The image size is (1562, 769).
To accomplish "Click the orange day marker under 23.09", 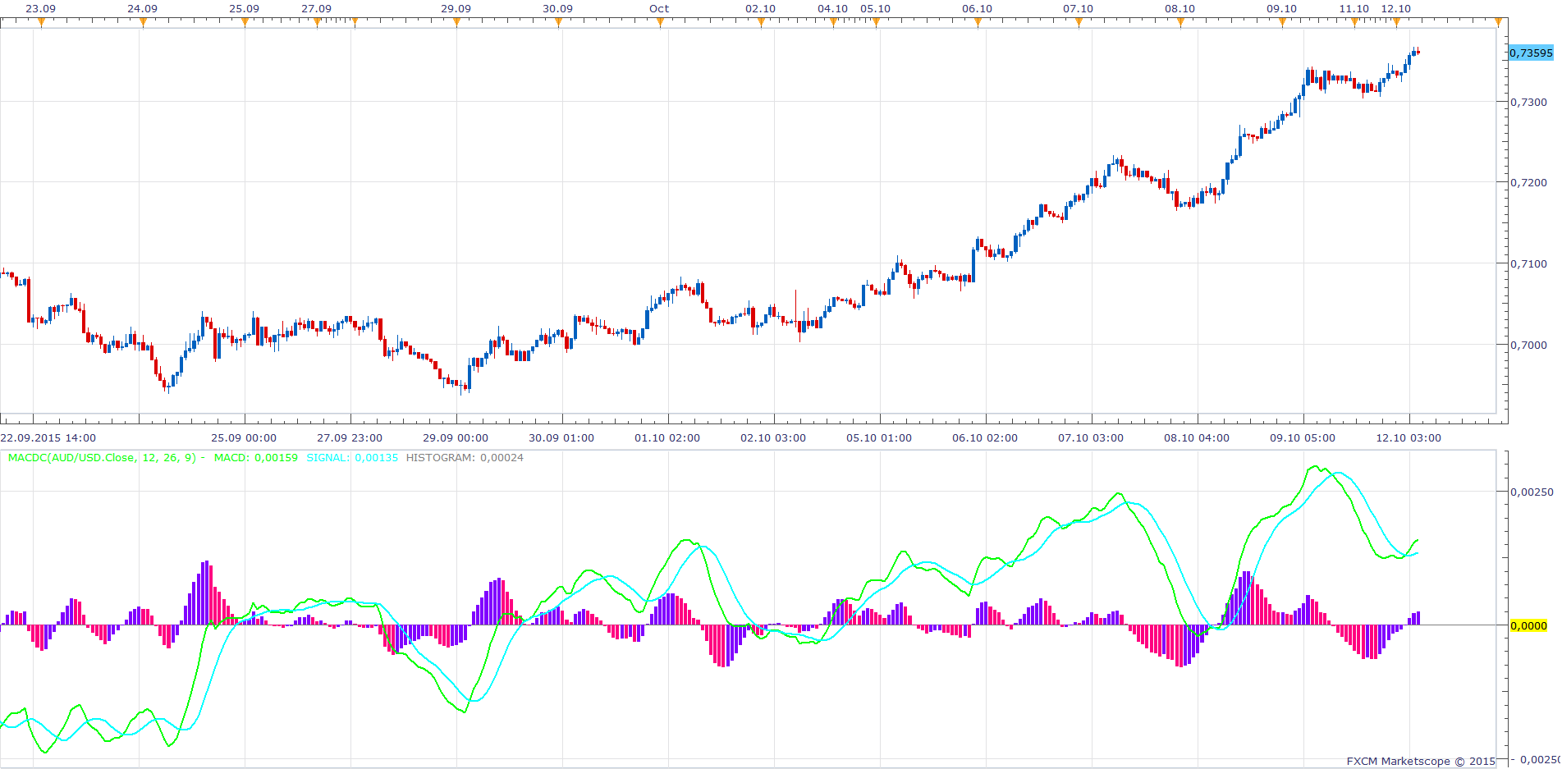I will pos(41,22).
